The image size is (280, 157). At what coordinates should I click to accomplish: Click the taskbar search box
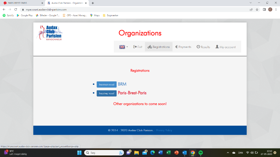tap(104, 153)
